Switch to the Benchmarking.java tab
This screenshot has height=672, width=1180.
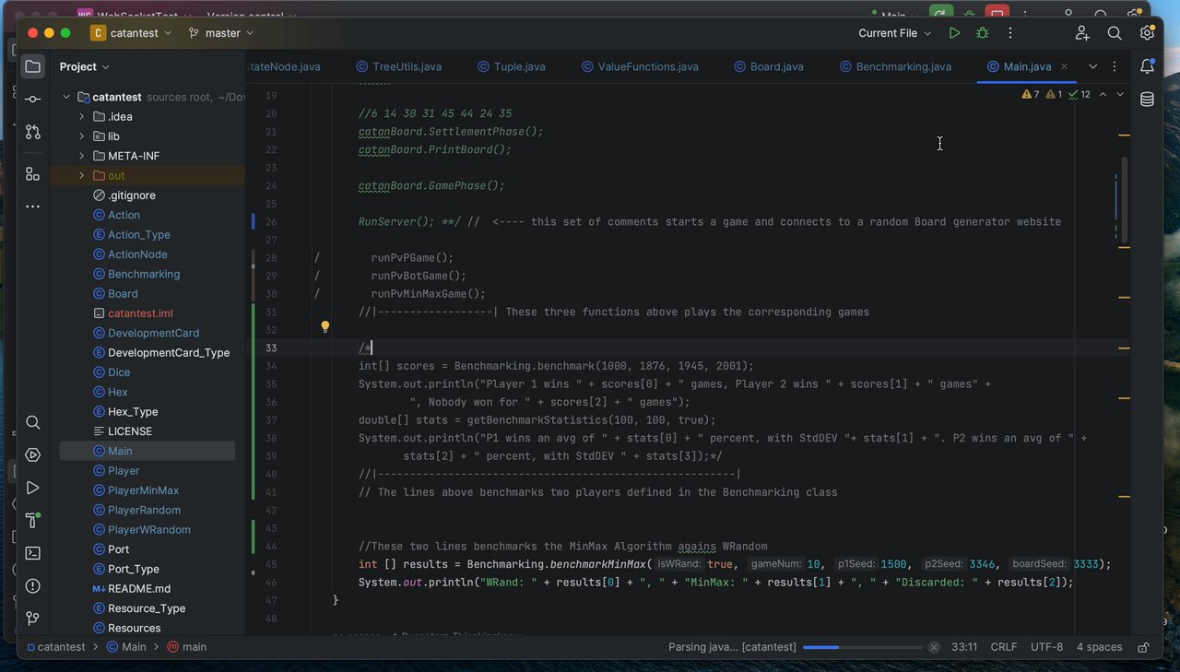pos(903,66)
